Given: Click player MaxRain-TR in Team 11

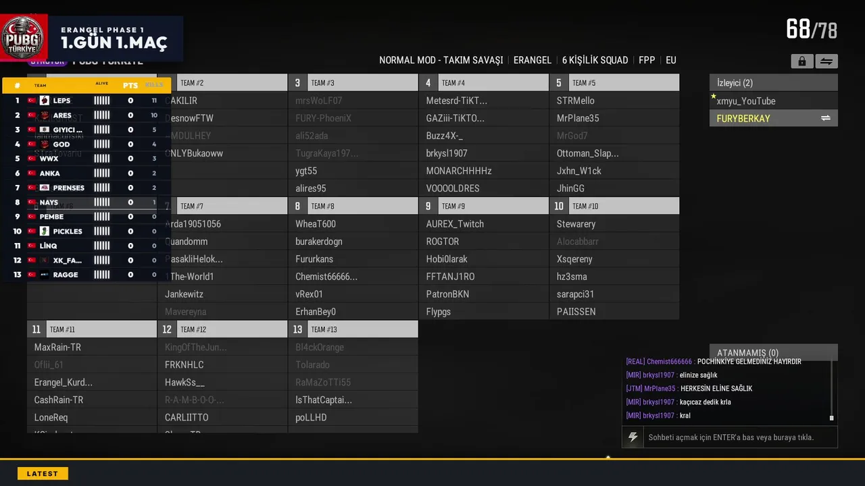Looking at the screenshot, I should pos(92,347).
